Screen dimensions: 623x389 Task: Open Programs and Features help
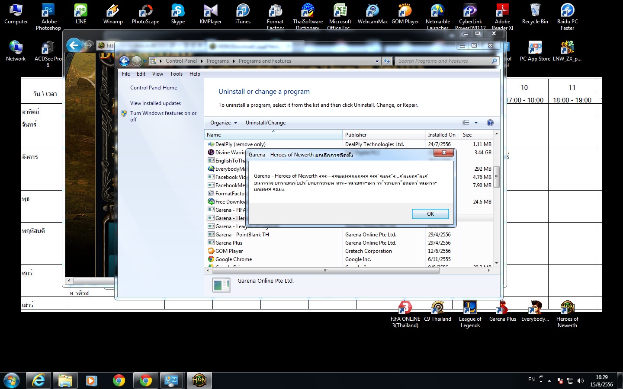pyautogui.click(x=490, y=123)
